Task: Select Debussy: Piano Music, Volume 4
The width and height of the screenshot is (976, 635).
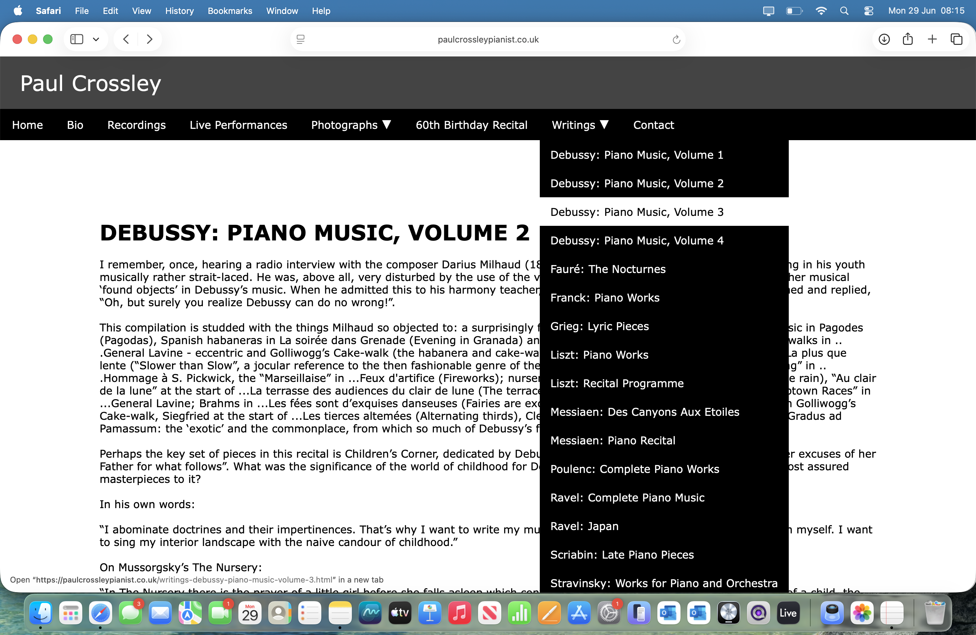Action: click(664, 240)
